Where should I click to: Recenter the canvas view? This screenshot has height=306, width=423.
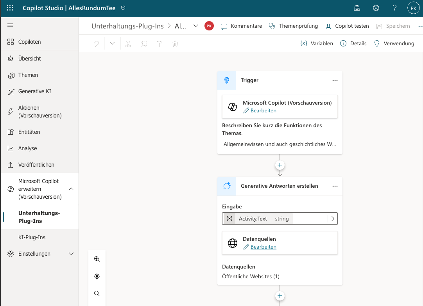tap(97, 276)
